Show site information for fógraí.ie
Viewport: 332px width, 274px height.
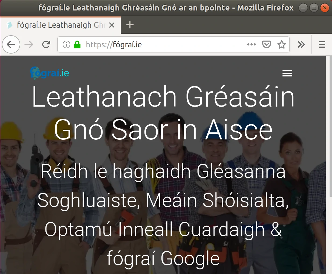coord(66,44)
